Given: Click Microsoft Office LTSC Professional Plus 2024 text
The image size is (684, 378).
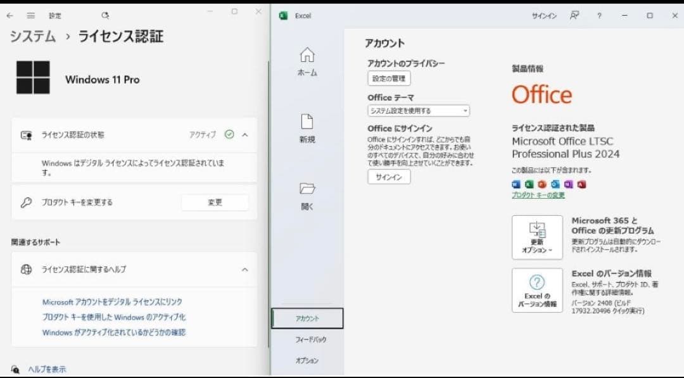Looking at the screenshot, I should [566, 148].
